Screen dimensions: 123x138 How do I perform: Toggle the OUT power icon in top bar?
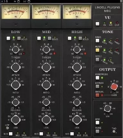[x=29, y=1]
